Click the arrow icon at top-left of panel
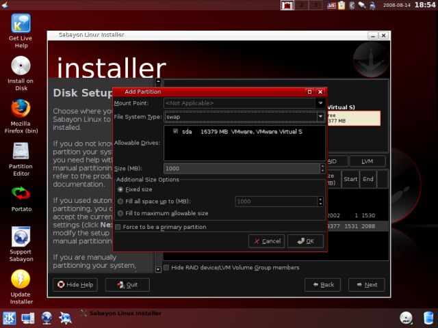This screenshot has height=328, width=438. pyautogui.click(x=5, y=5)
